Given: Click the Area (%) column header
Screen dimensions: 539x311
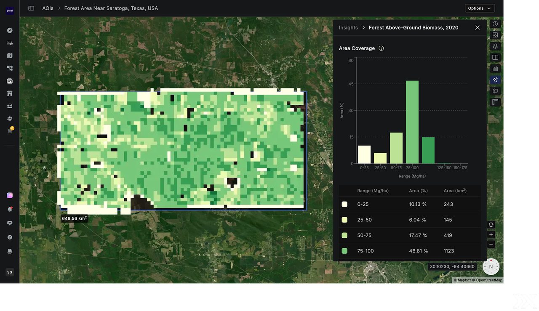Looking at the screenshot, I should (419, 191).
